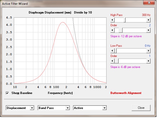Image resolution: width=159 pixels, height=121 pixels.
Task: Click the peak of the displacement curve
Action: tap(63, 22)
